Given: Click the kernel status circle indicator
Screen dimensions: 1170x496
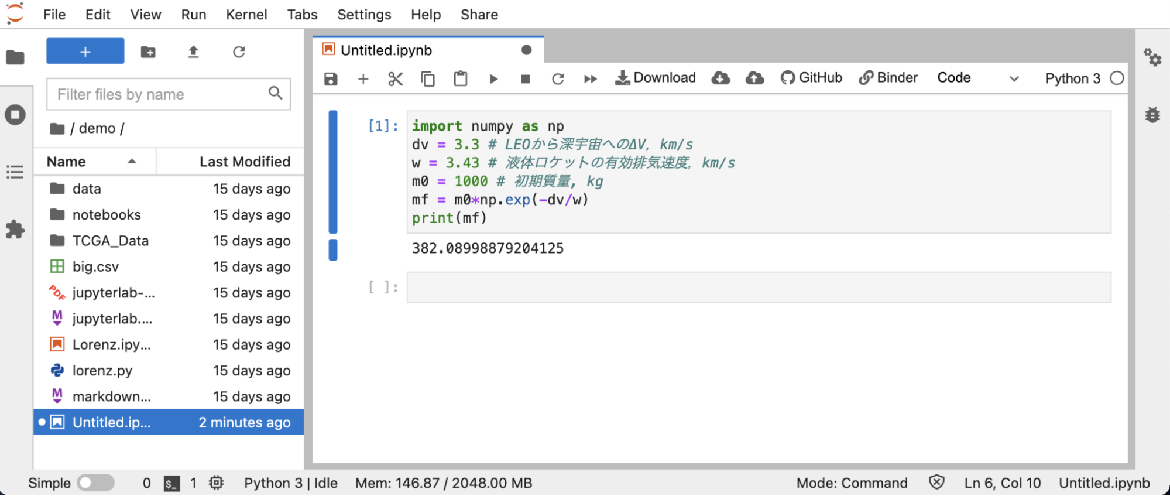Looking at the screenshot, I should (1117, 78).
